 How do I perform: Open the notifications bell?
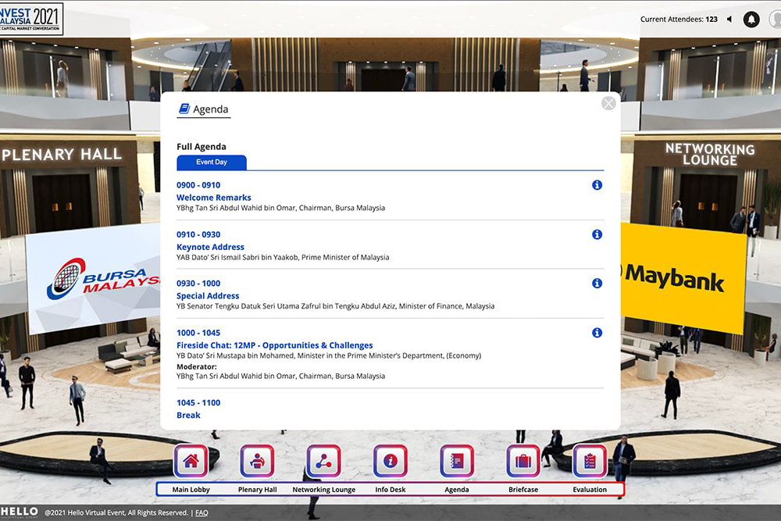click(x=751, y=20)
